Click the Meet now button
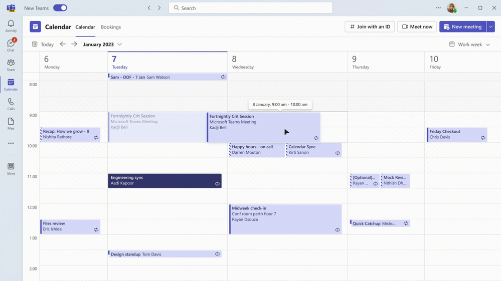 pyautogui.click(x=417, y=27)
